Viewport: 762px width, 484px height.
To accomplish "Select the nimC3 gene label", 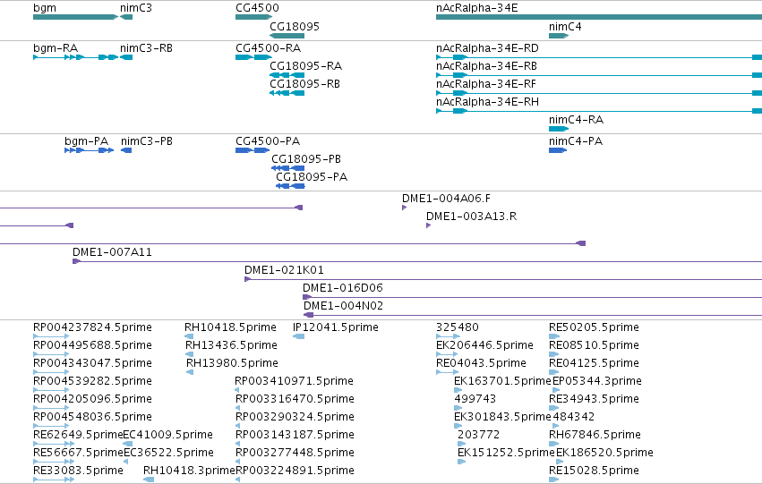I will pyautogui.click(x=136, y=8).
